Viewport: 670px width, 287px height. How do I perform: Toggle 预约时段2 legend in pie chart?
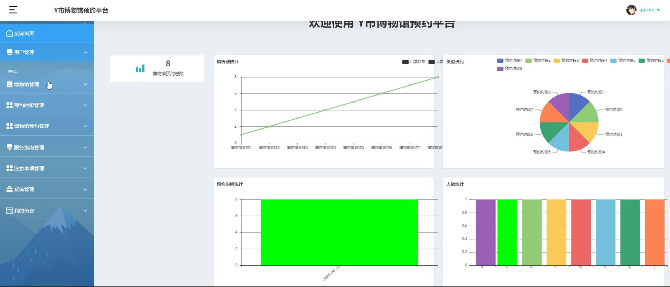[538, 61]
